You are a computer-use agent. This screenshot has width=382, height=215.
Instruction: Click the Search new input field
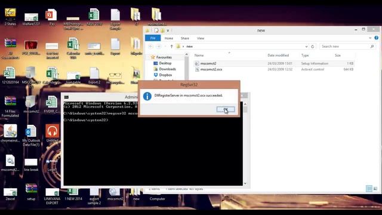[344, 47]
